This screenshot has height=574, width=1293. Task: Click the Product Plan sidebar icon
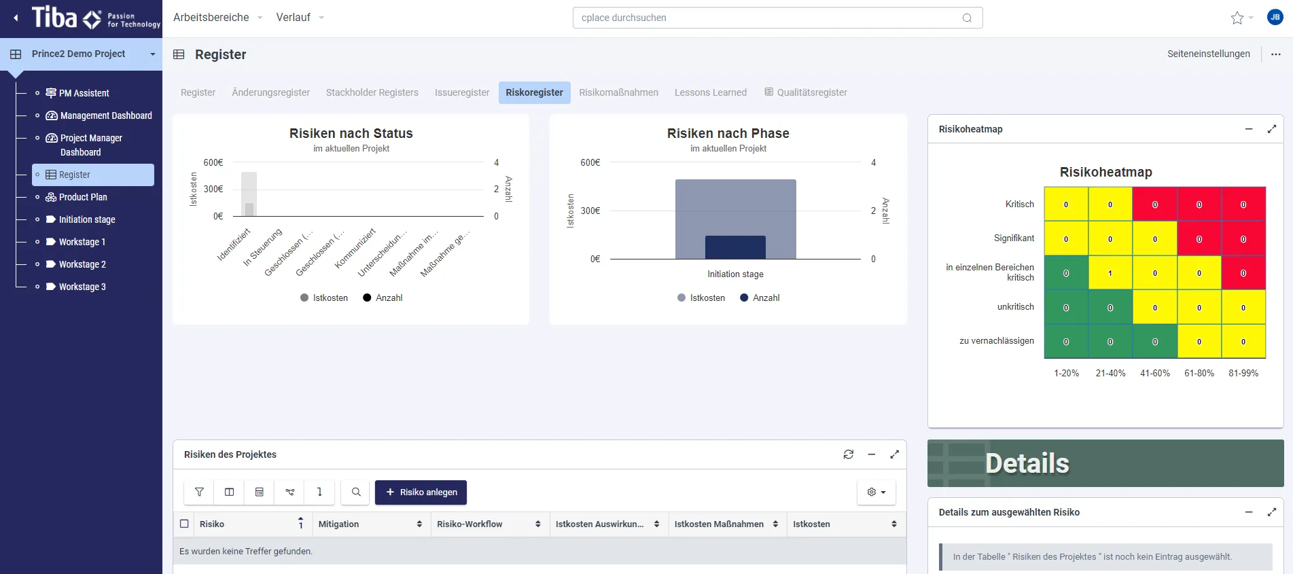point(51,197)
